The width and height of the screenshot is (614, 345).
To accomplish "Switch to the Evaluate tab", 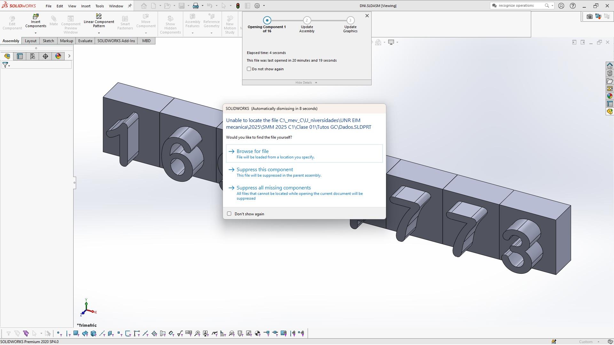I will (x=85, y=41).
